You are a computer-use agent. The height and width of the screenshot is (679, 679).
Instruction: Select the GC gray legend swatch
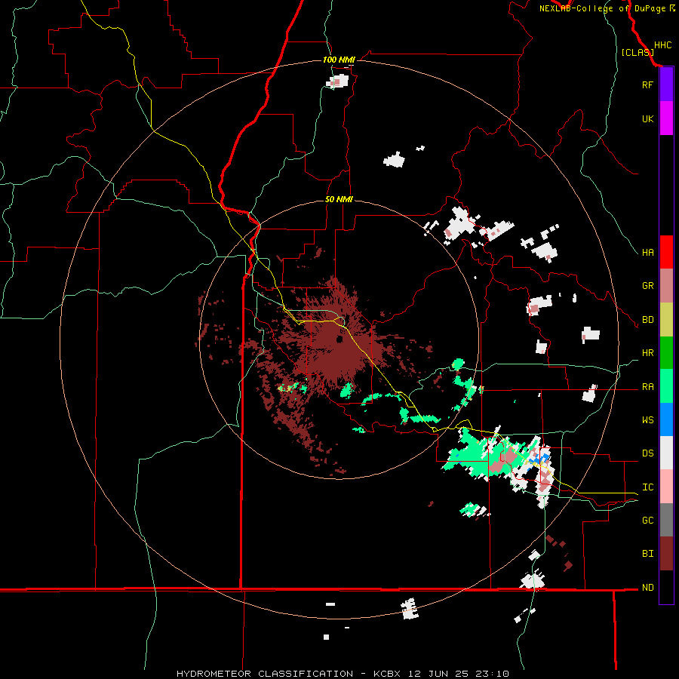click(x=666, y=520)
